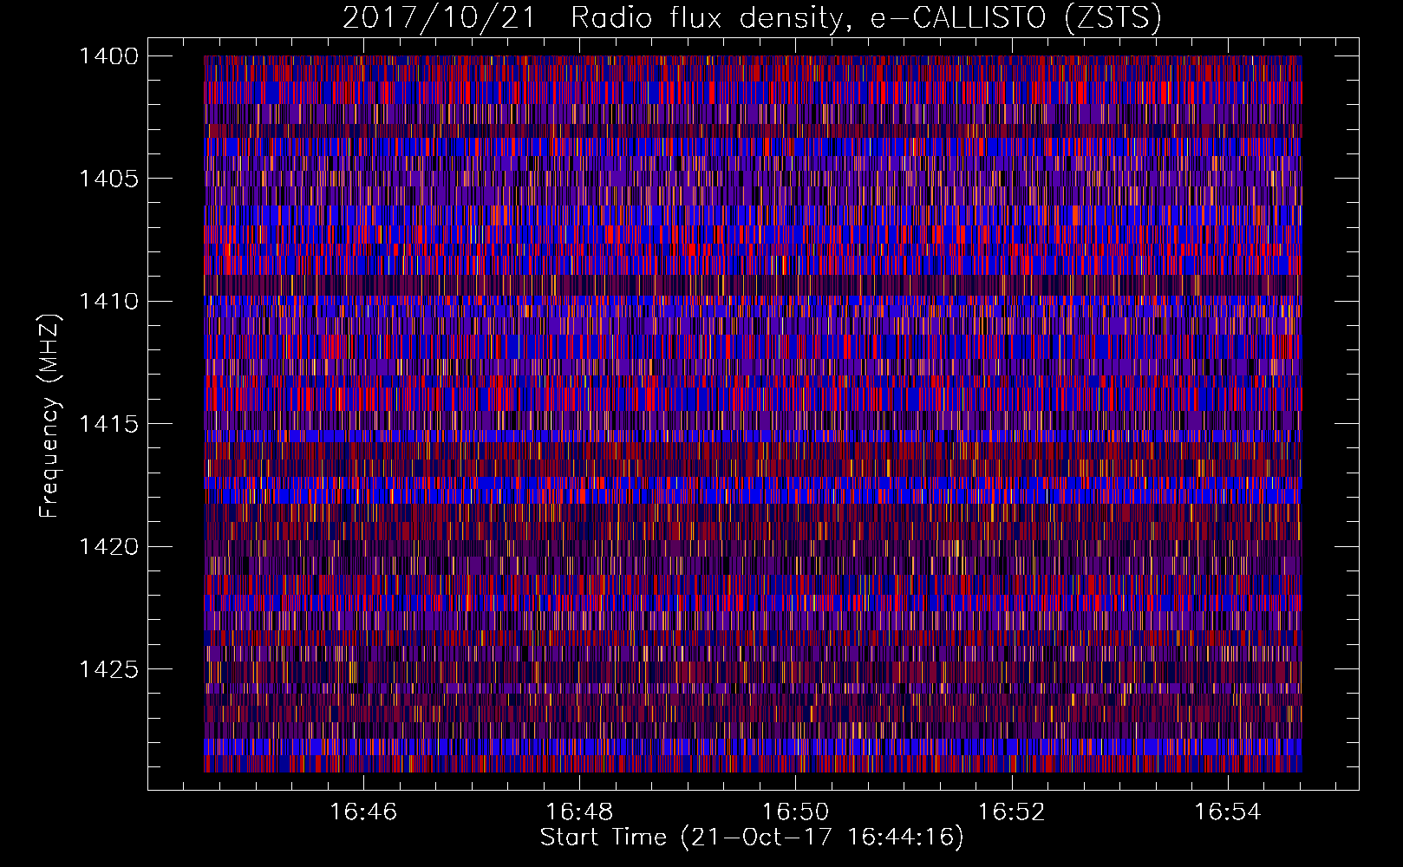Image resolution: width=1403 pixels, height=867 pixels.
Task: Click the 16:48 time tick label
Action: (x=579, y=812)
